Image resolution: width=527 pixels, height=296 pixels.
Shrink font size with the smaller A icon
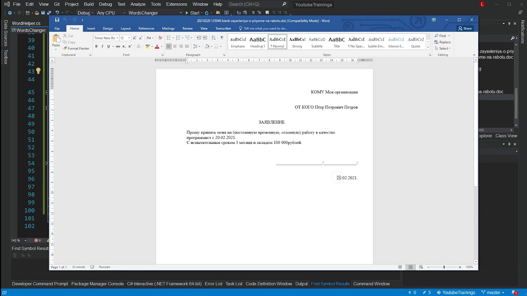click(140, 38)
